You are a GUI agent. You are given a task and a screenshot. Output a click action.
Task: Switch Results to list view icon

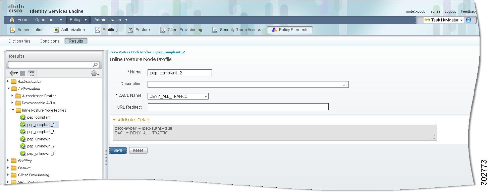pyautogui.click(x=22, y=73)
